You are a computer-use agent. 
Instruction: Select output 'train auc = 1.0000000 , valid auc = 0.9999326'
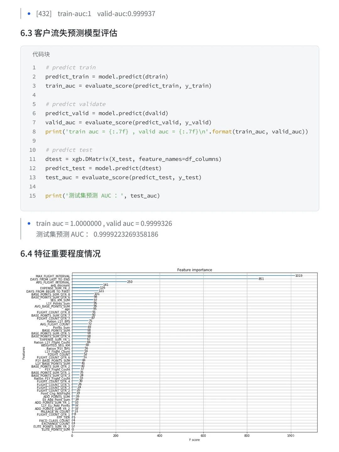(104, 223)
